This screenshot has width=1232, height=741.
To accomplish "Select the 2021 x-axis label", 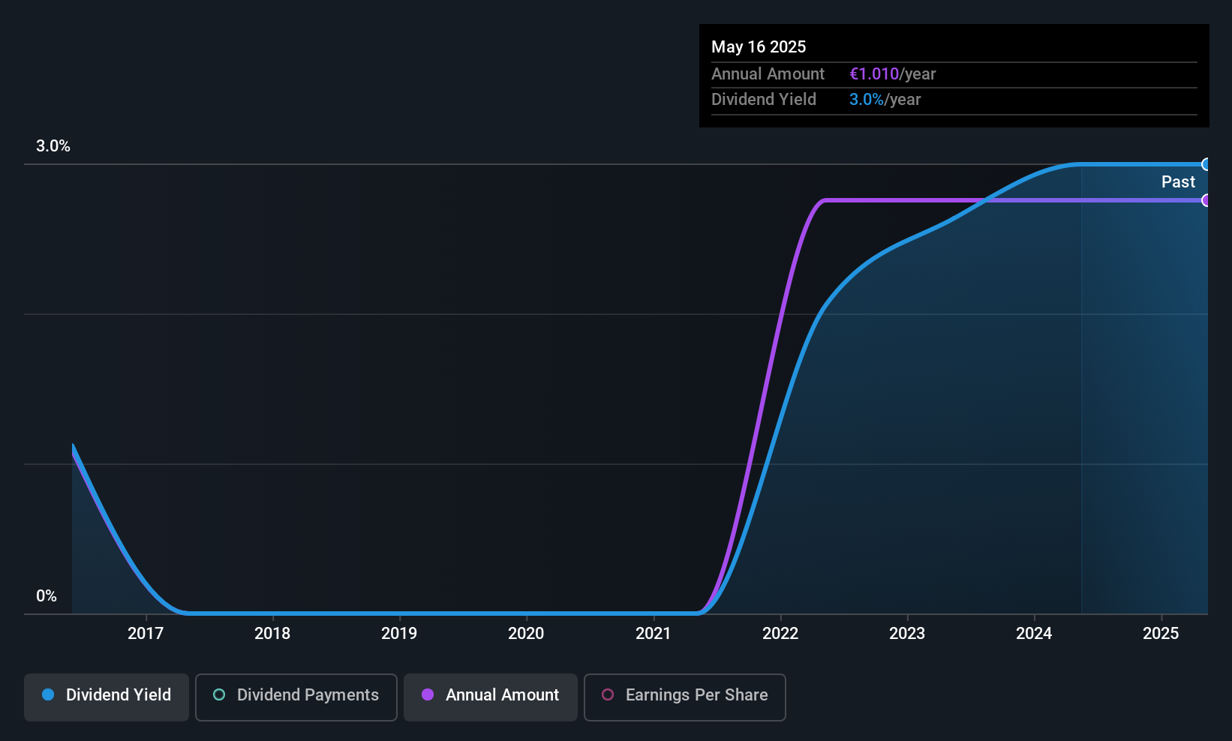I will [653, 633].
